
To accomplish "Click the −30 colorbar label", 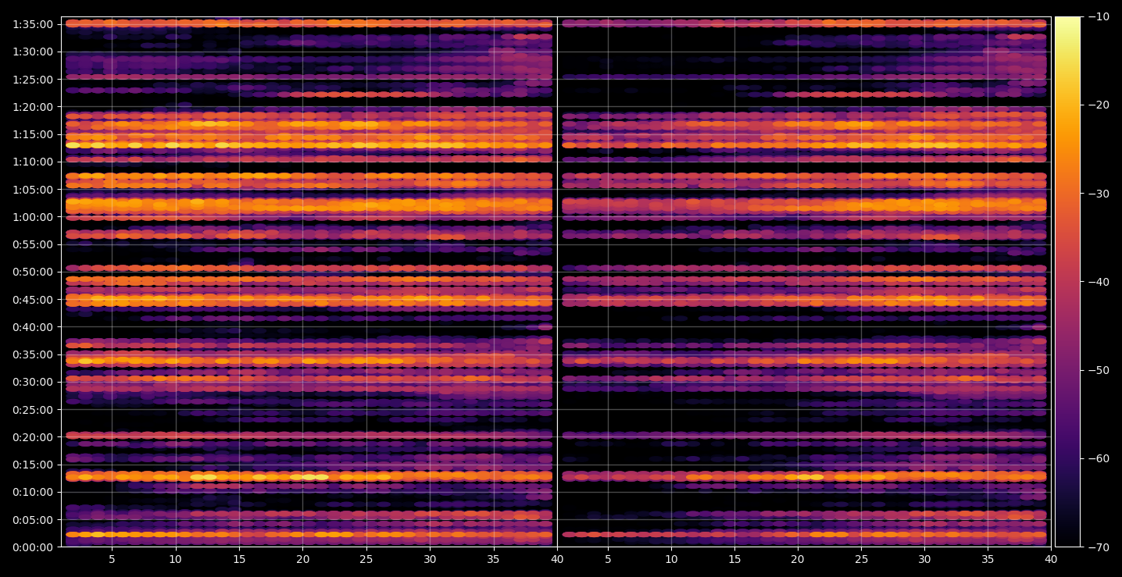I will (1098, 194).
